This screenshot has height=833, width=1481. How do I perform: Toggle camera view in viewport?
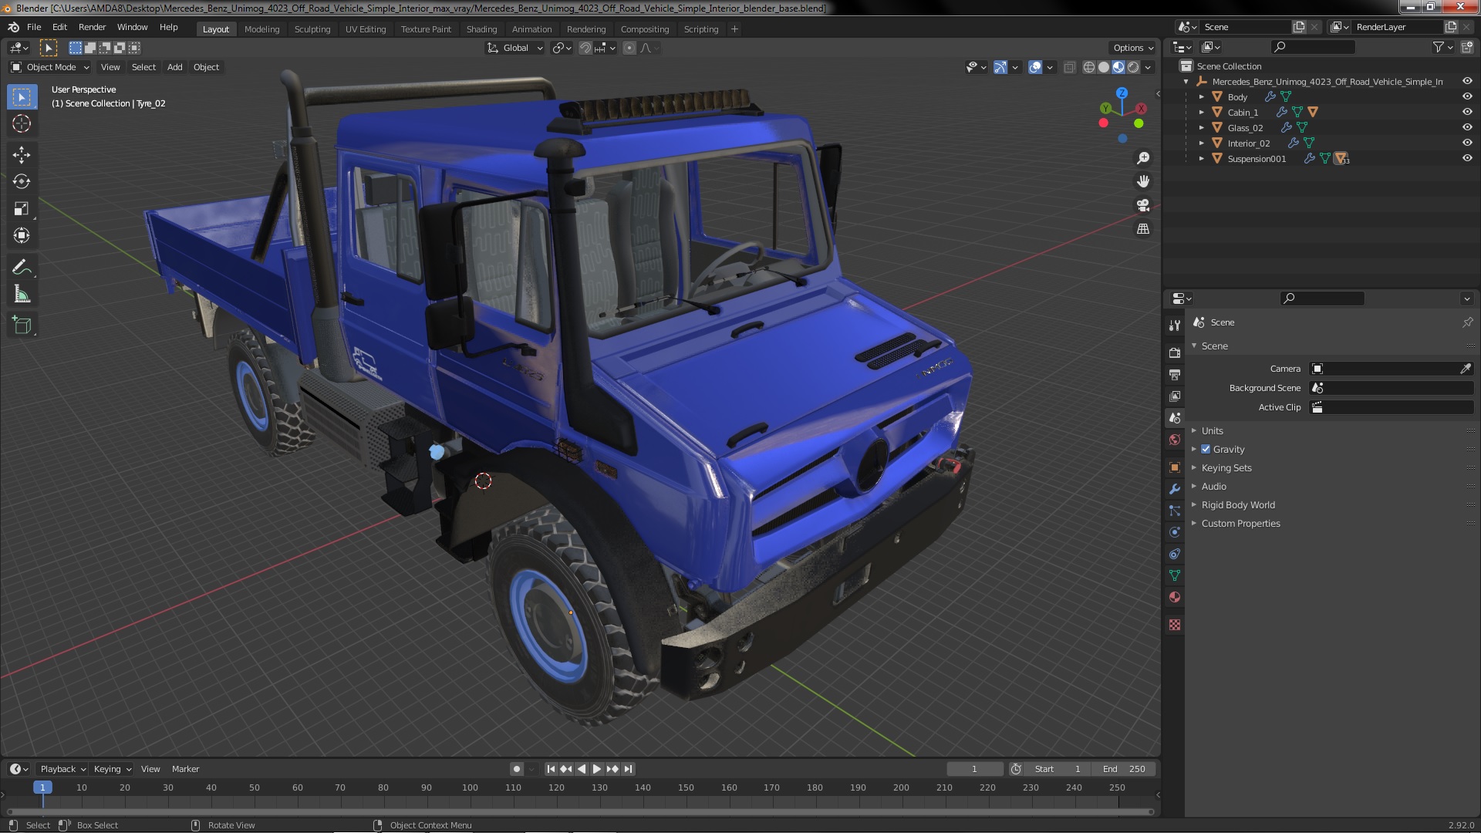click(1143, 205)
